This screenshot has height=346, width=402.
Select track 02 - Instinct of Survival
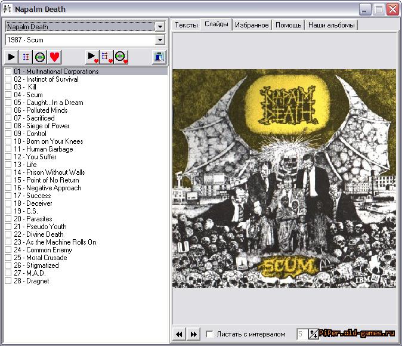[x=46, y=79]
